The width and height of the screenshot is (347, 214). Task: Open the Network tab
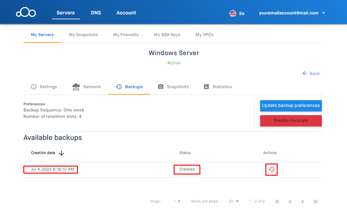point(87,87)
